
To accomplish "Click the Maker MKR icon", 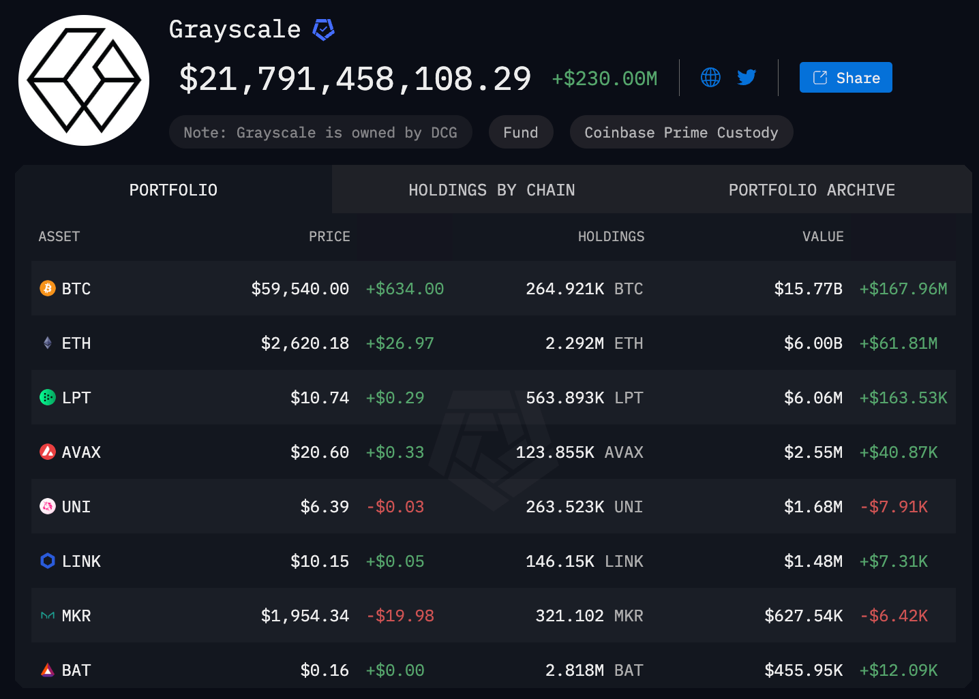I will tap(48, 615).
